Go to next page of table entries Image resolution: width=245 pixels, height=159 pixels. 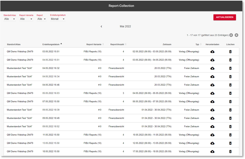(236, 35)
